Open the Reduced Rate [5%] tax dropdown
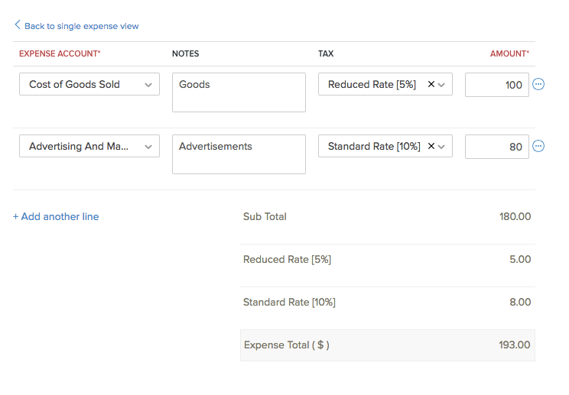Screen dimensions: 569x395 tap(442, 85)
